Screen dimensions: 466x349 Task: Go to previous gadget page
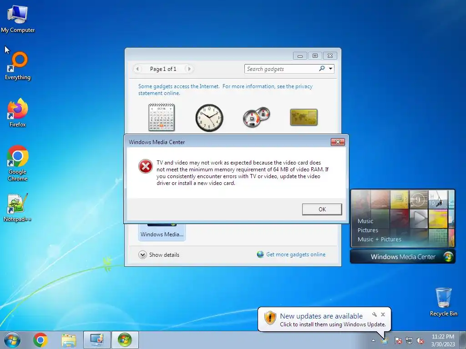pyautogui.click(x=137, y=69)
